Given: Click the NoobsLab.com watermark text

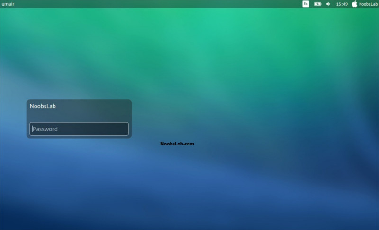Looking at the screenshot, I should tap(177, 144).
